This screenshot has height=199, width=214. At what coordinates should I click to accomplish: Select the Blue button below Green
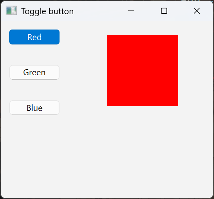(x=34, y=108)
